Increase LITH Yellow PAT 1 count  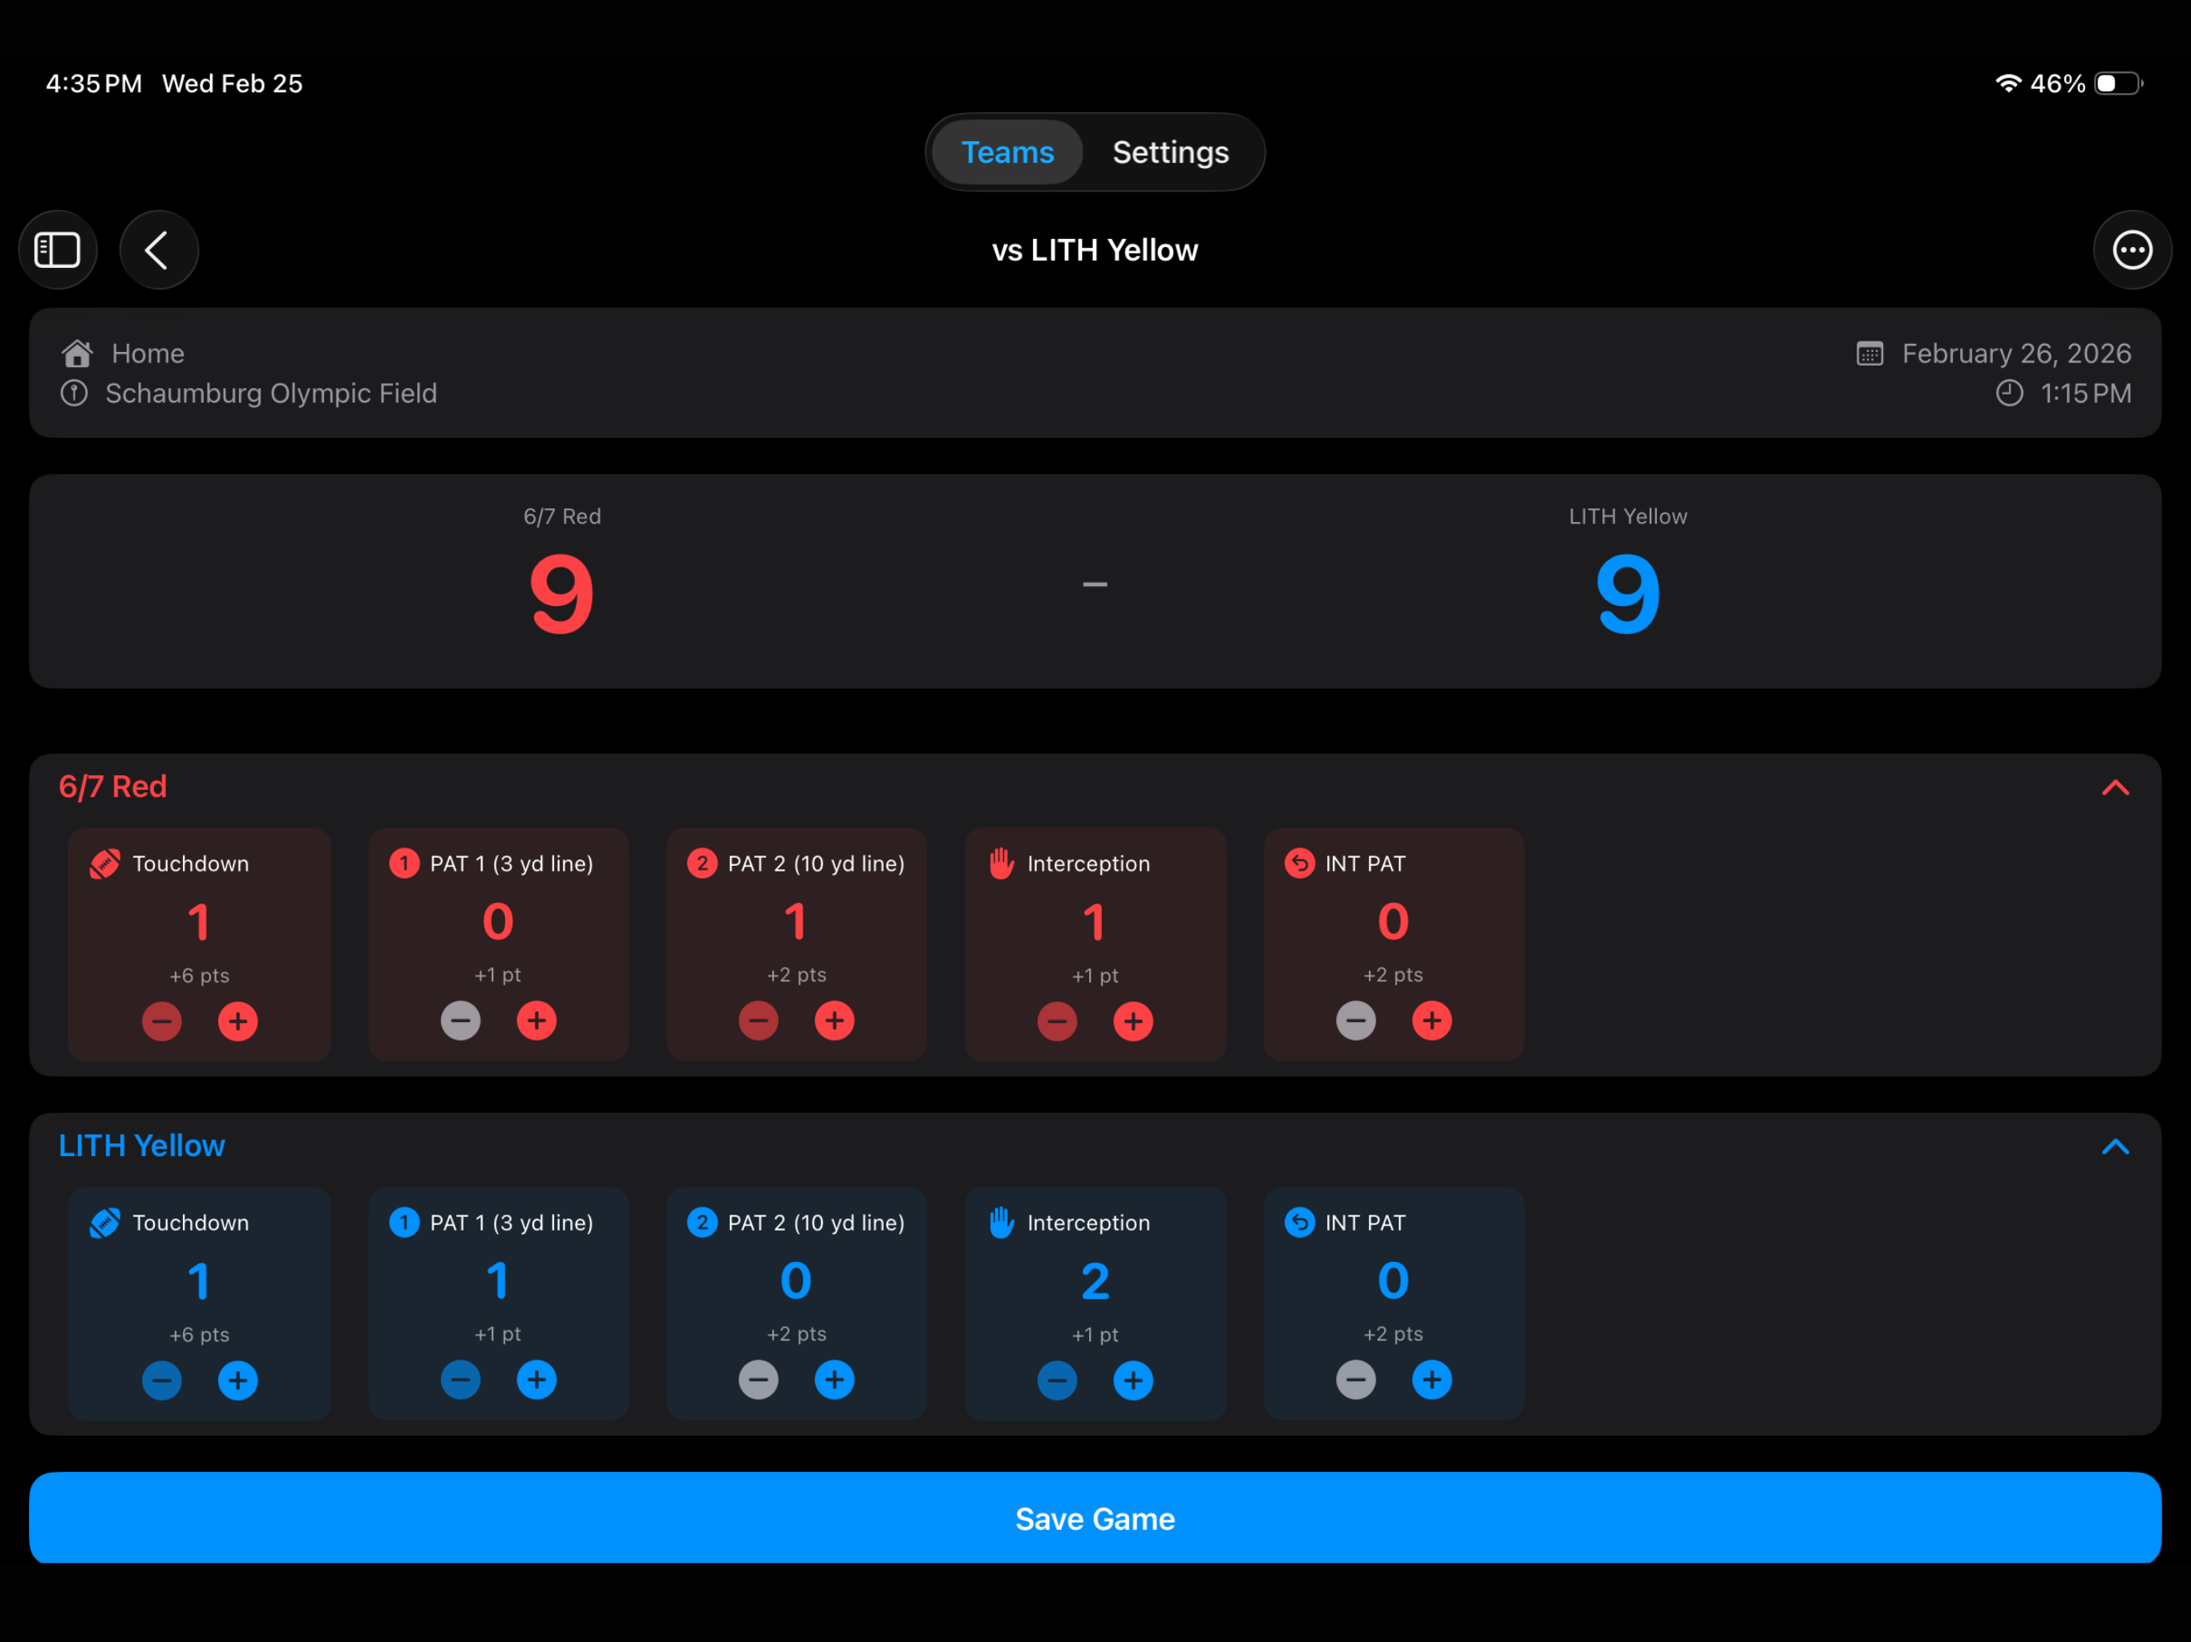536,1380
